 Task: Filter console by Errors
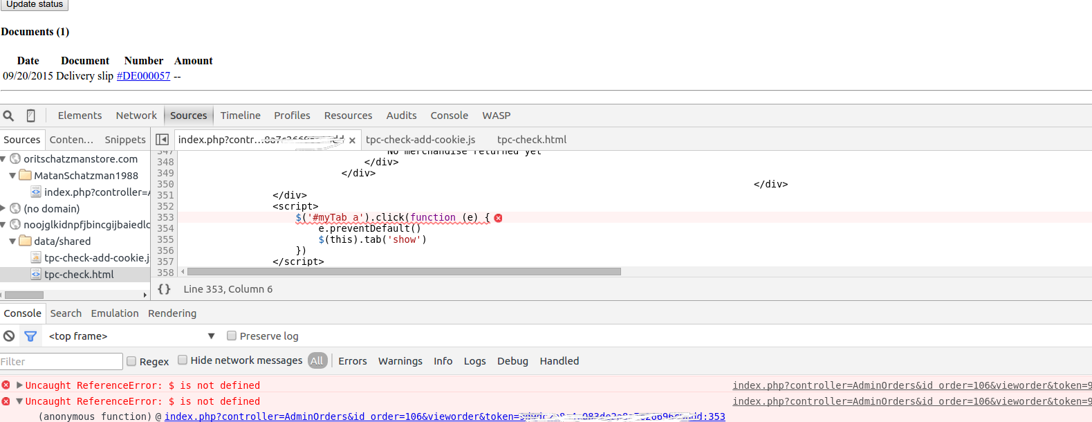(353, 361)
